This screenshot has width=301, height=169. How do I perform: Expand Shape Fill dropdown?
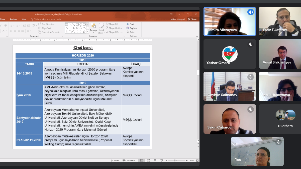[x=112, y=24]
